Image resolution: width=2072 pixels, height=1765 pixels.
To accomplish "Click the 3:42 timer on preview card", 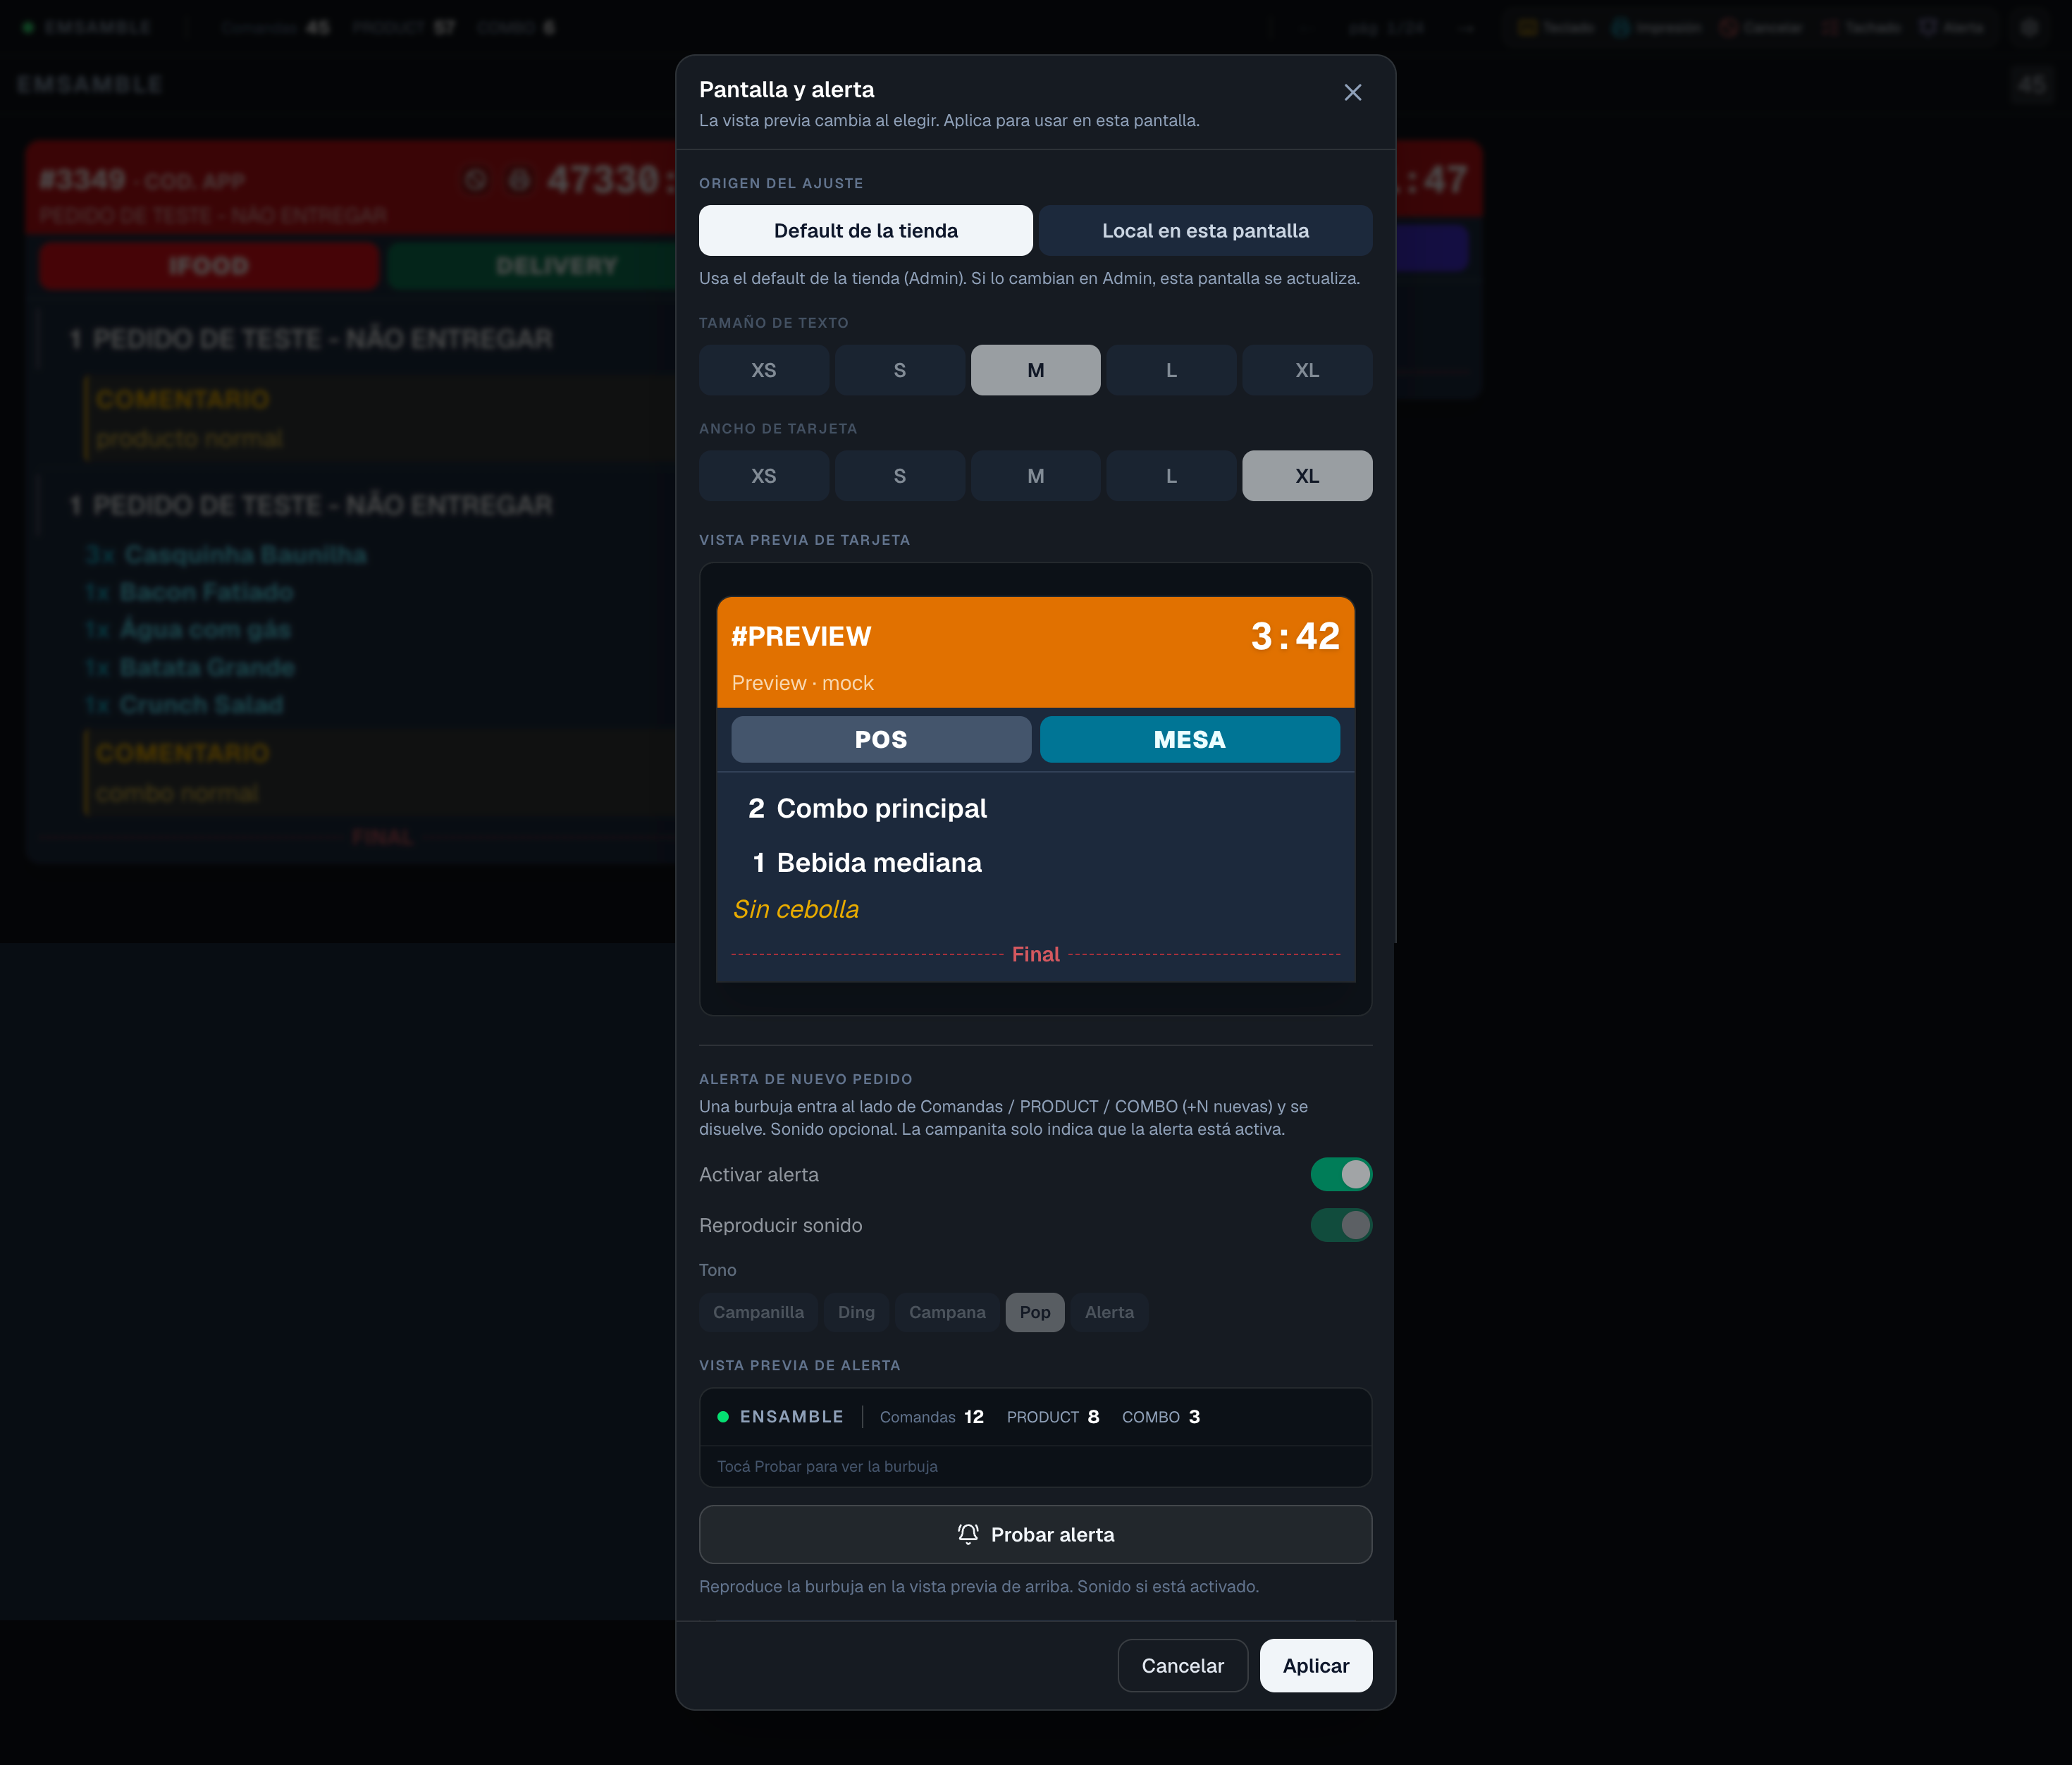I will click(x=1295, y=636).
